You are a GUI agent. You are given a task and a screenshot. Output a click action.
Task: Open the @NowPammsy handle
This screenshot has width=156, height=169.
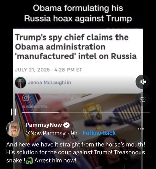pos(46,133)
